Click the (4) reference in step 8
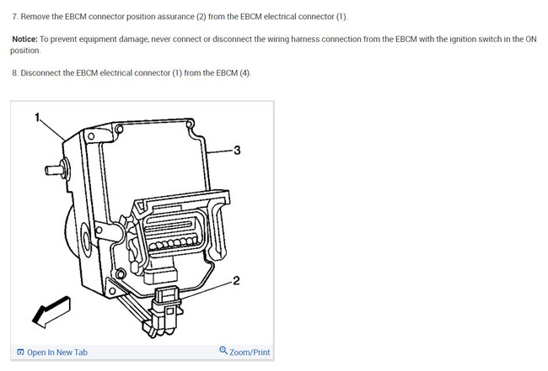 (244, 73)
